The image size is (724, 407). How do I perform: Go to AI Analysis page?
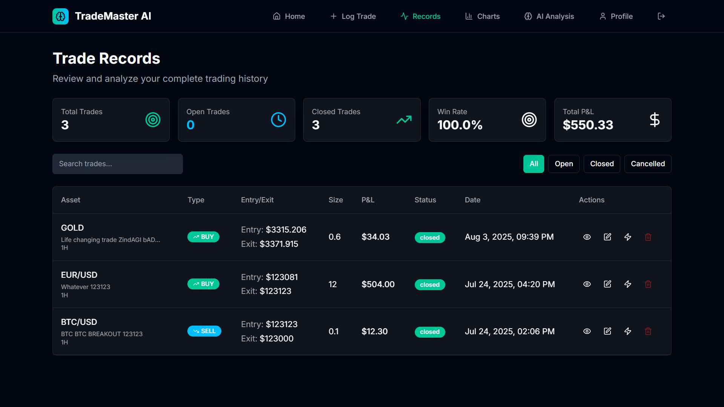point(549,16)
